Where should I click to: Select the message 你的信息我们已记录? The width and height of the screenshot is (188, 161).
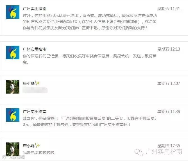90,59
